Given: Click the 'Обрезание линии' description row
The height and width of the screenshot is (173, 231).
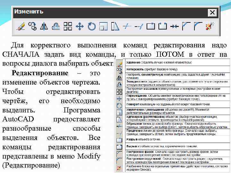Looking at the screenshot, I should (x=177, y=125).
